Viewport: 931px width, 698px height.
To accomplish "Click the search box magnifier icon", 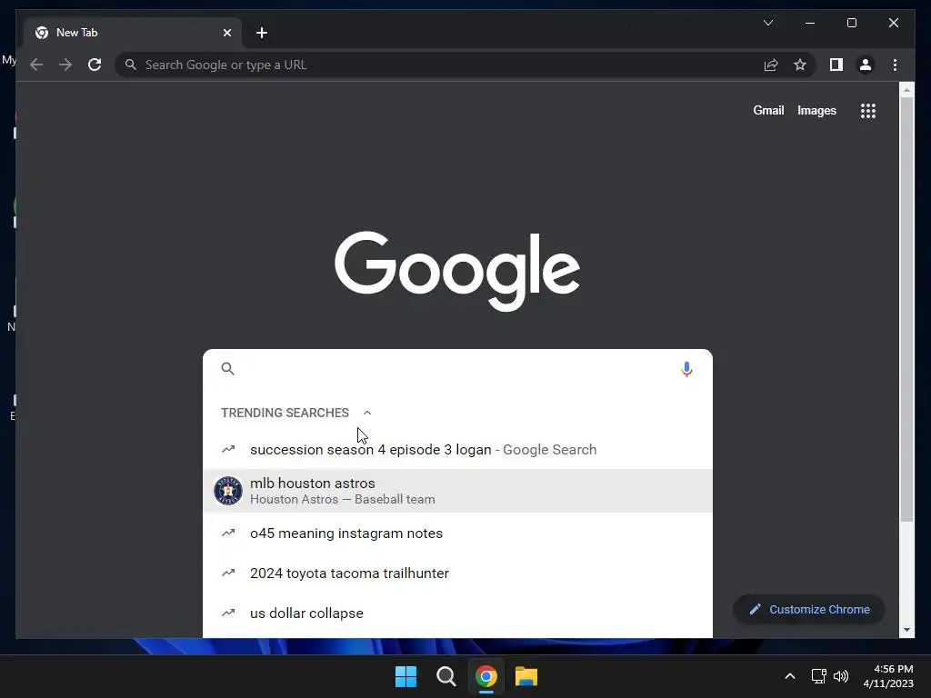I will click(x=228, y=369).
